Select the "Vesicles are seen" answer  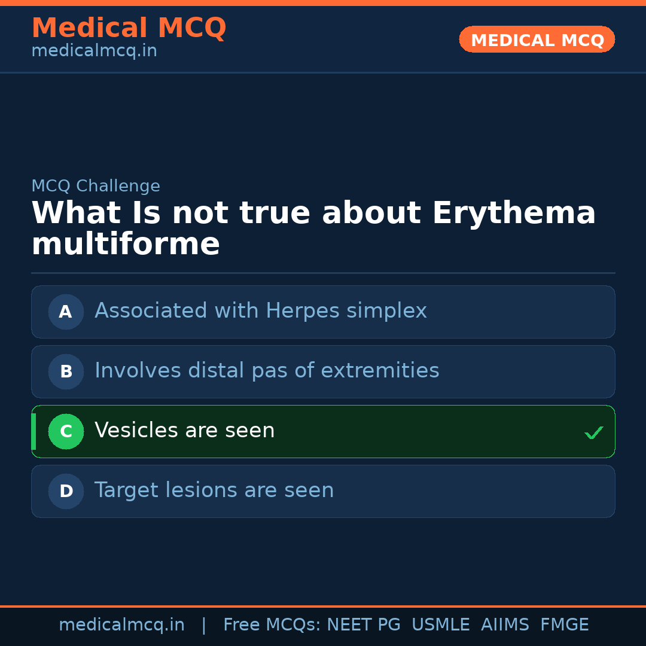[x=185, y=431]
